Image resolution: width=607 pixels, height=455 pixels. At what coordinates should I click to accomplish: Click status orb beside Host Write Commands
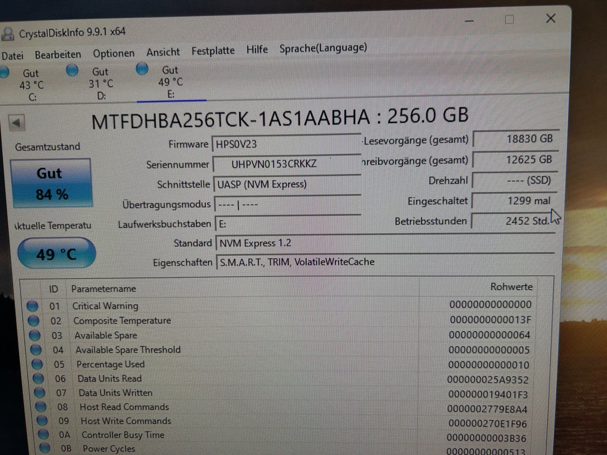click(42, 421)
